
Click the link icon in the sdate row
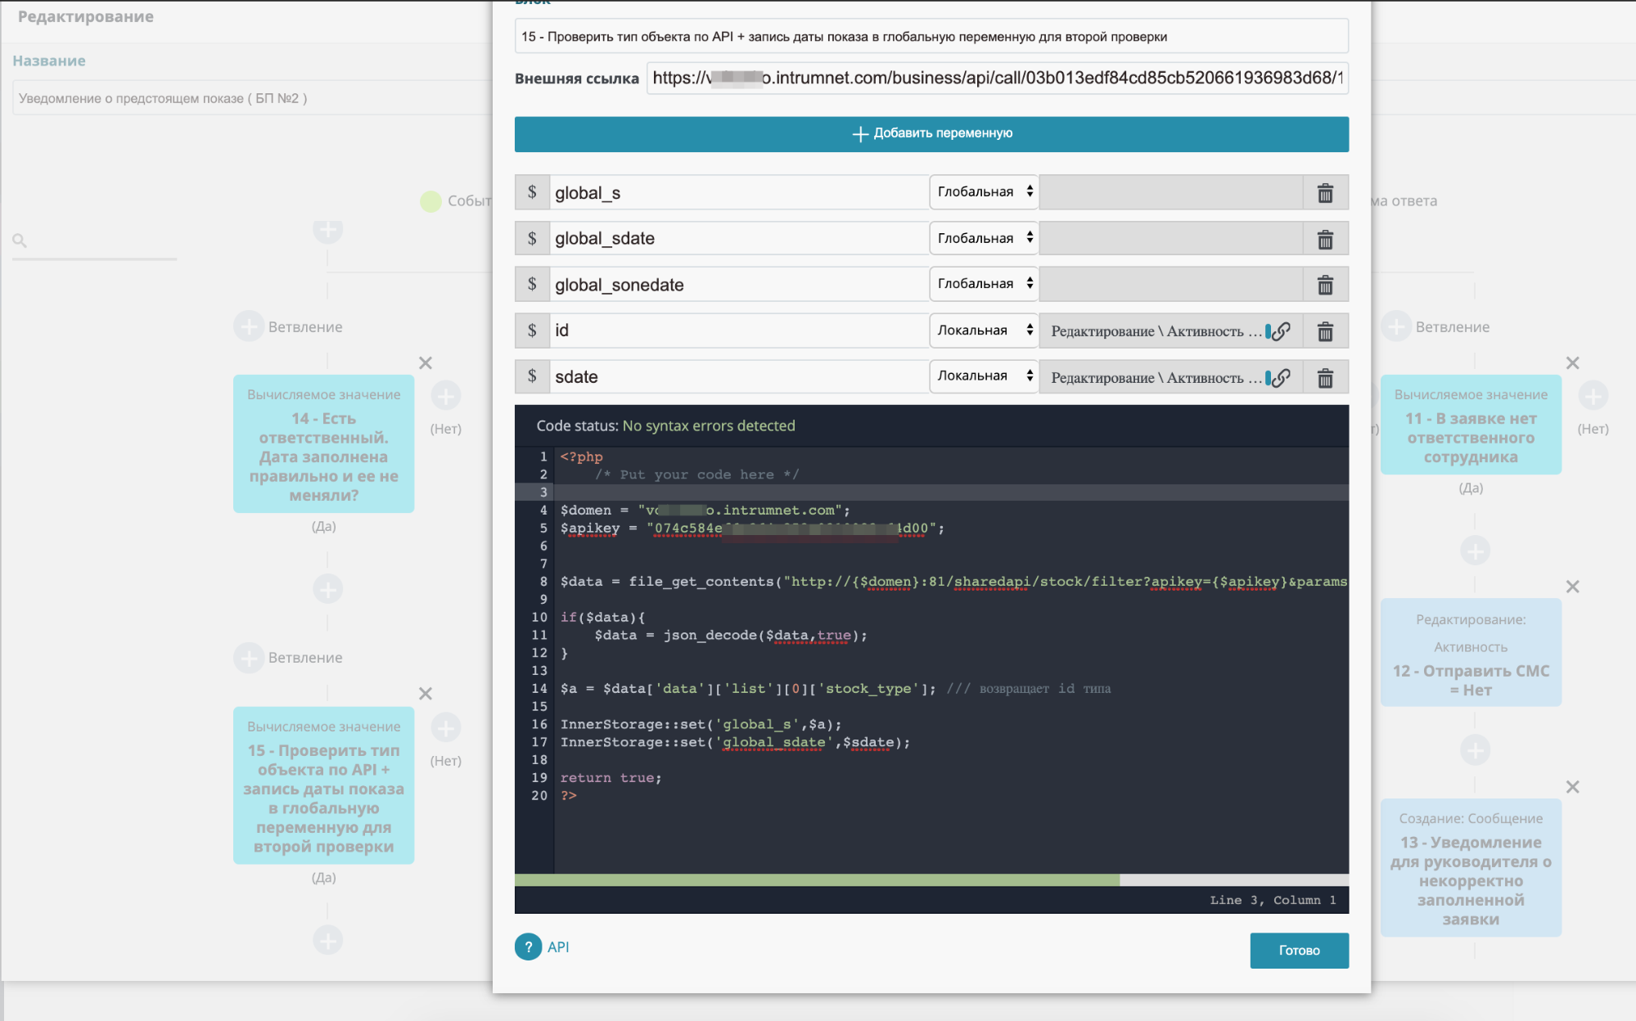pyautogui.click(x=1281, y=377)
